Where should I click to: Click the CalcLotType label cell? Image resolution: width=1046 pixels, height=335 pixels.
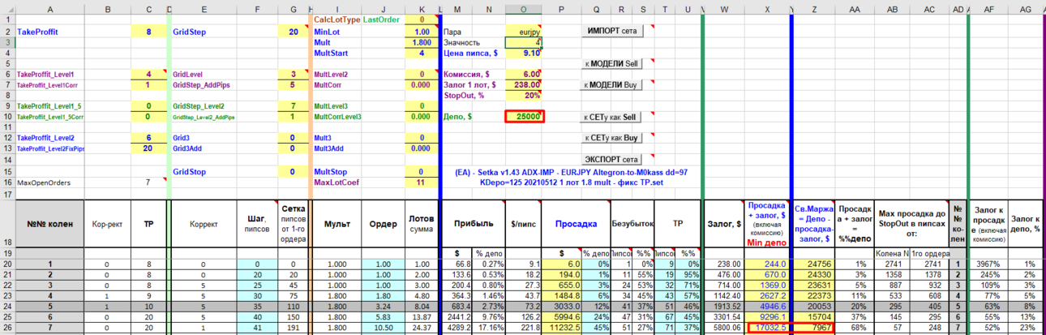pyautogui.click(x=337, y=19)
